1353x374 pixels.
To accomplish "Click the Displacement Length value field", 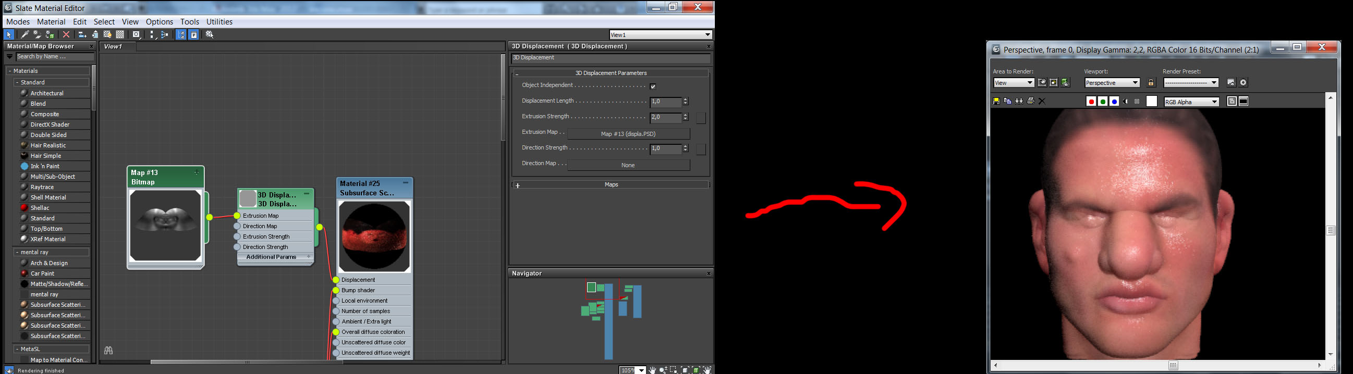I will click(x=665, y=102).
